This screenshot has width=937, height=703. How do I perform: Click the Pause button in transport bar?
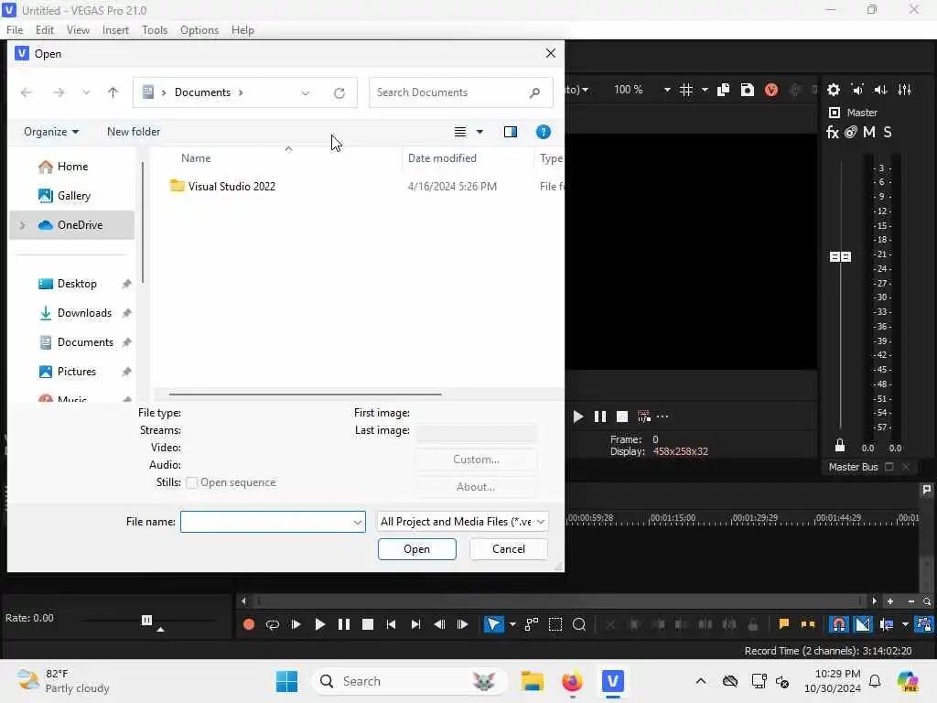344,624
